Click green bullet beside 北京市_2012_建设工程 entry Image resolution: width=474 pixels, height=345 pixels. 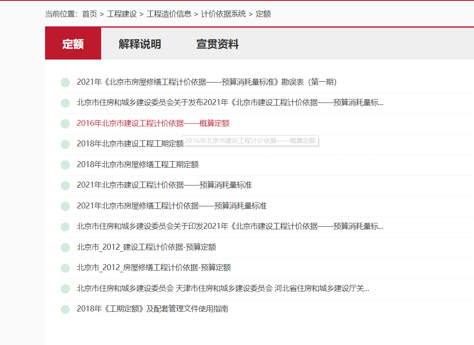click(65, 247)
